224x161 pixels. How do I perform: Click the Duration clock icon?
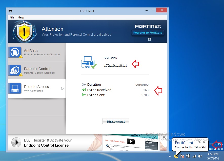click(x=84, y=84)
